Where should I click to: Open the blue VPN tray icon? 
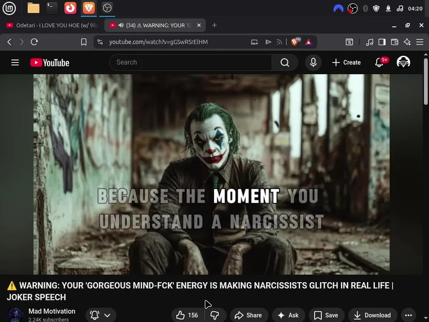[338, 8]
